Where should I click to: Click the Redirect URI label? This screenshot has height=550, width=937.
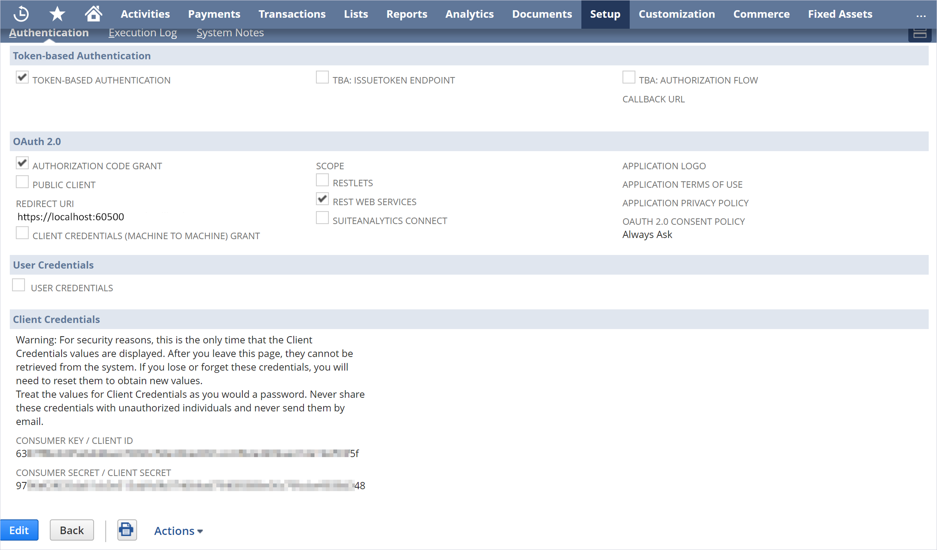45,204
